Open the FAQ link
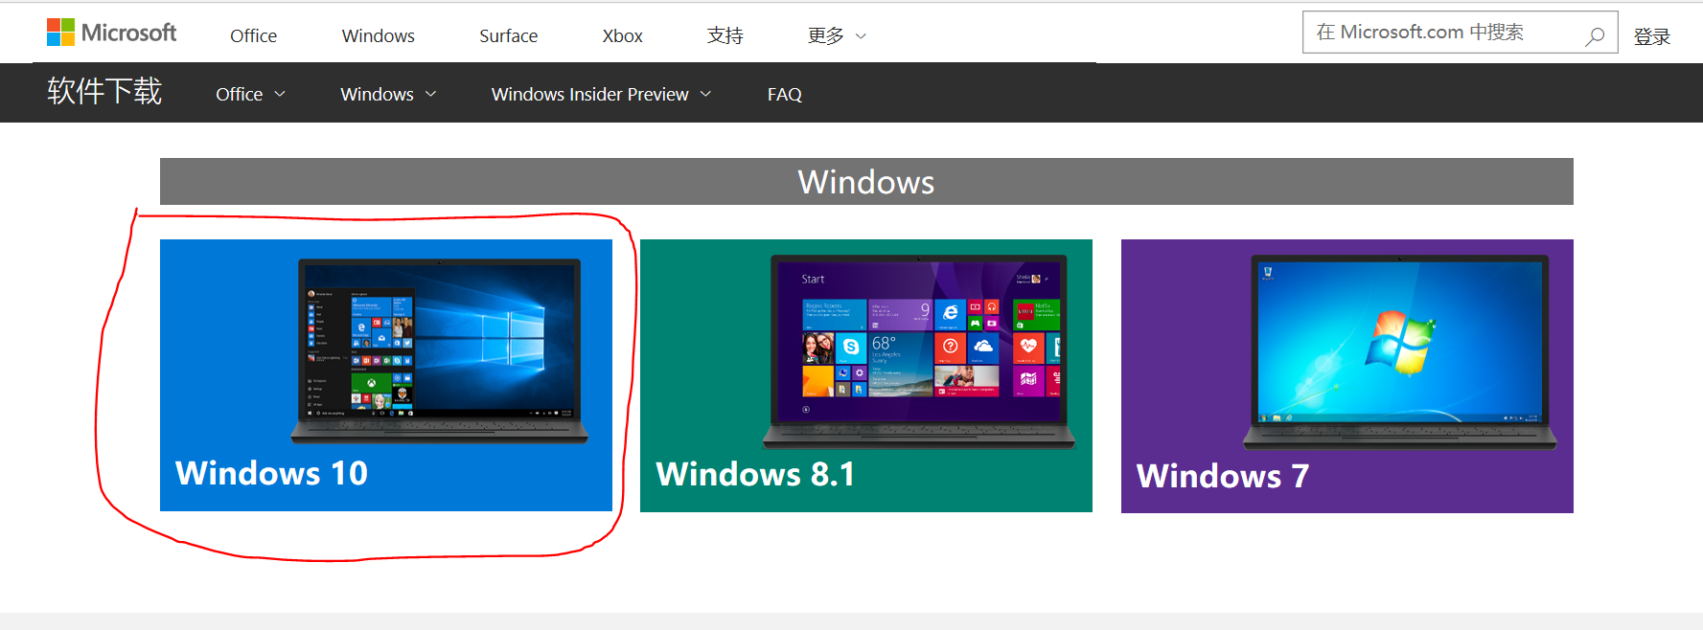Screen dimensions: 1703x630 pyautogui.click(x=784, y=94)
